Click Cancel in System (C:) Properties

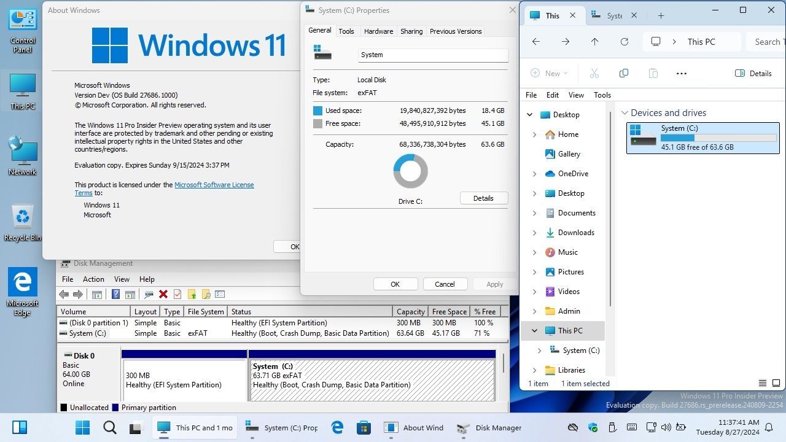[x=445, y=284]
